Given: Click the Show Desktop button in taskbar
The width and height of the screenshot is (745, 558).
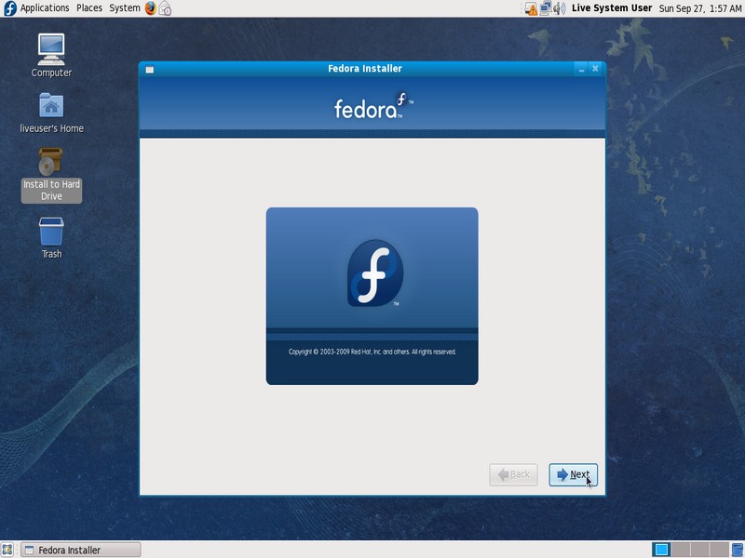Looking at the screenshot, I should pos(7,550).
